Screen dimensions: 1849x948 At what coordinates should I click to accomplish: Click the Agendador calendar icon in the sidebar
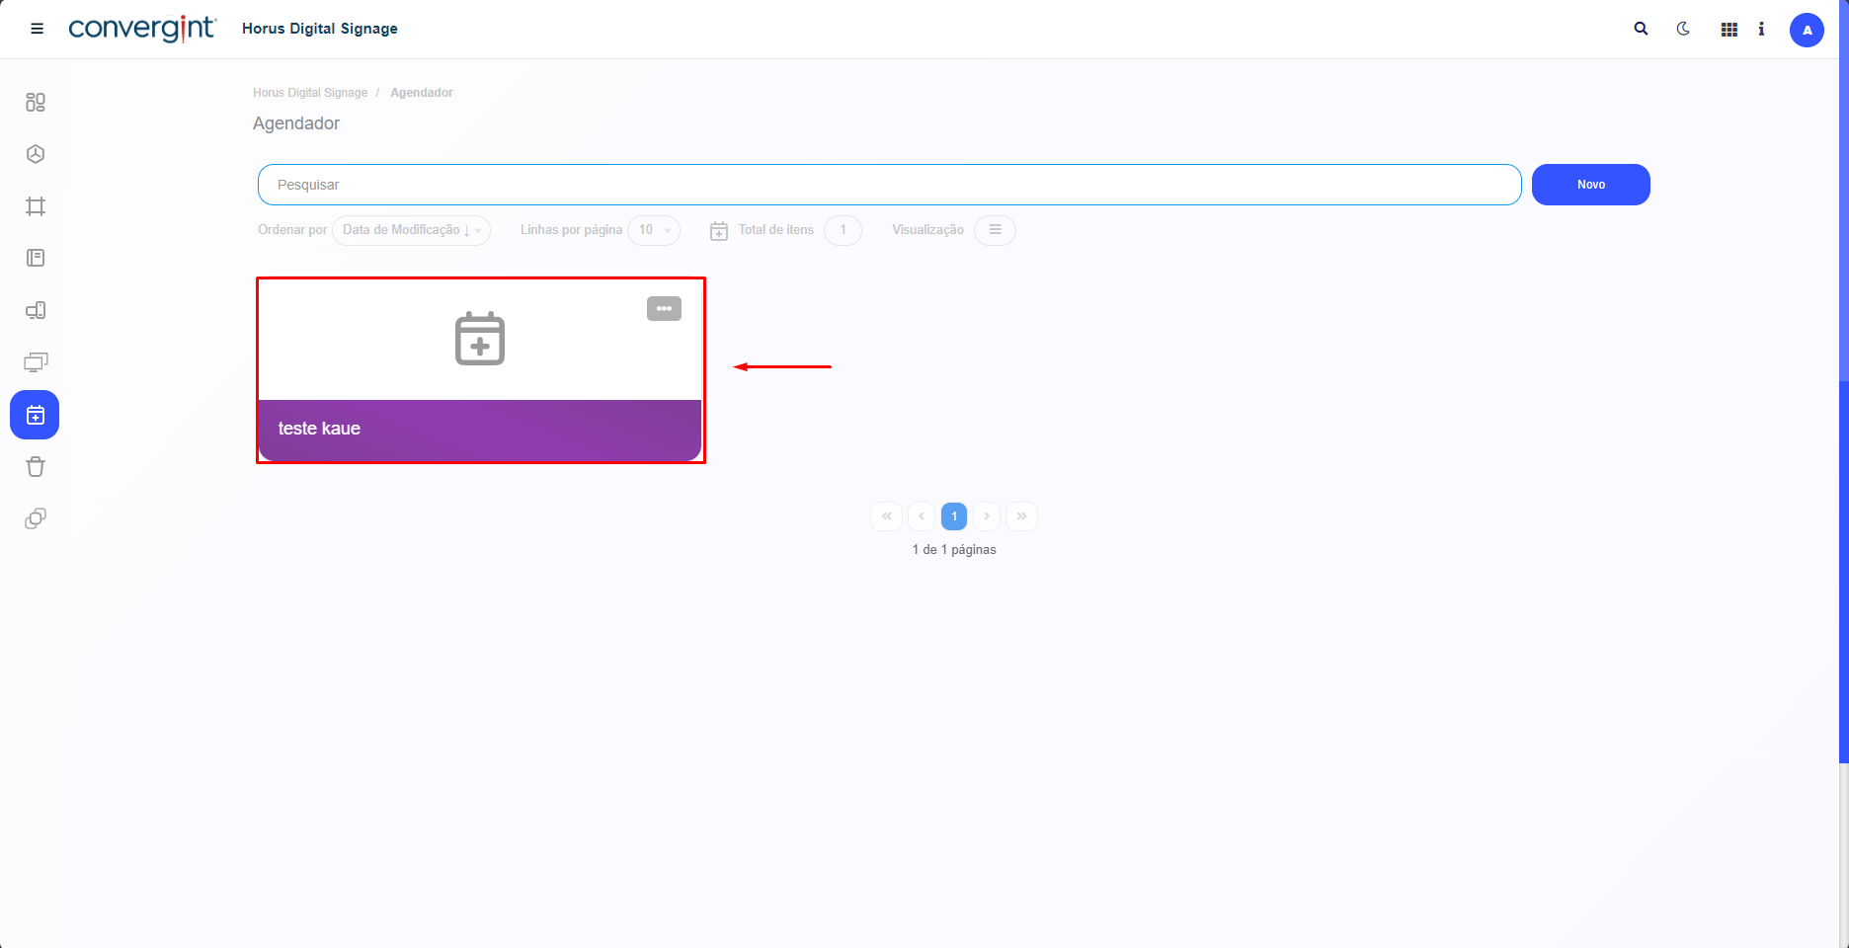pos(35,415)
